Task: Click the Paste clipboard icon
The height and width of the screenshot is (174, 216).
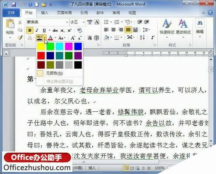Action: click(x=10, y=23)
